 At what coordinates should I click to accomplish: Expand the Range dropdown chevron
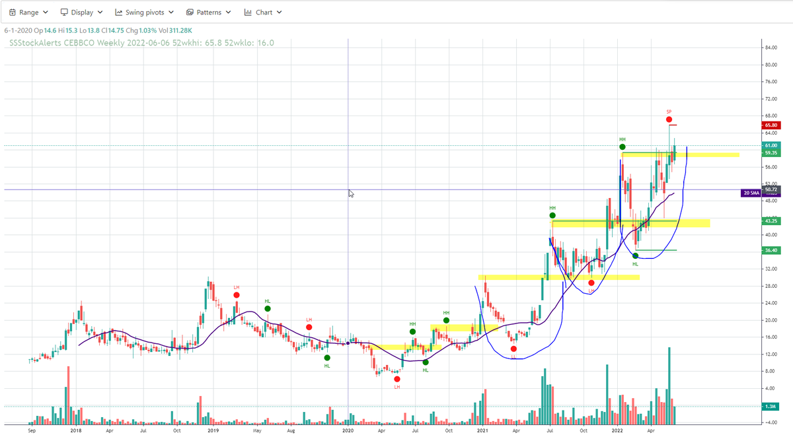(x=46, y=13)
